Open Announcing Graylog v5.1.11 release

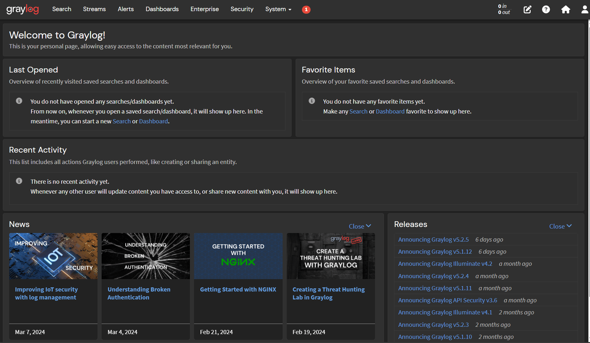435,288
